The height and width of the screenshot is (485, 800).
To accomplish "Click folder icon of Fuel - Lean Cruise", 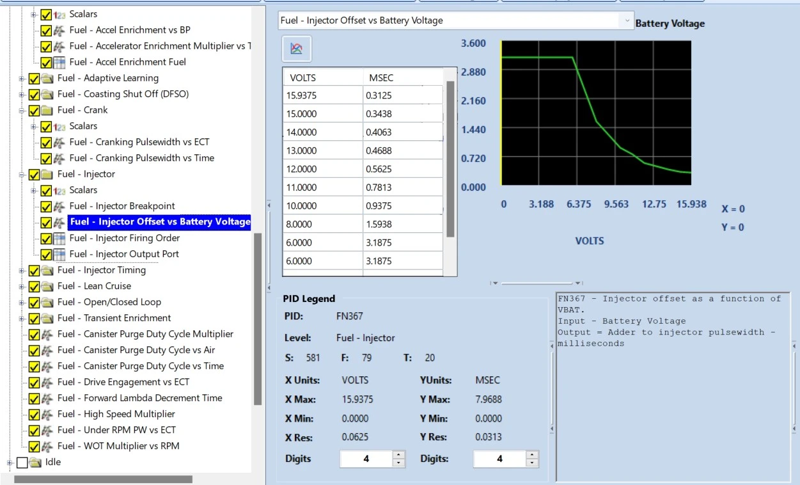I will click(x=48, y=286).
